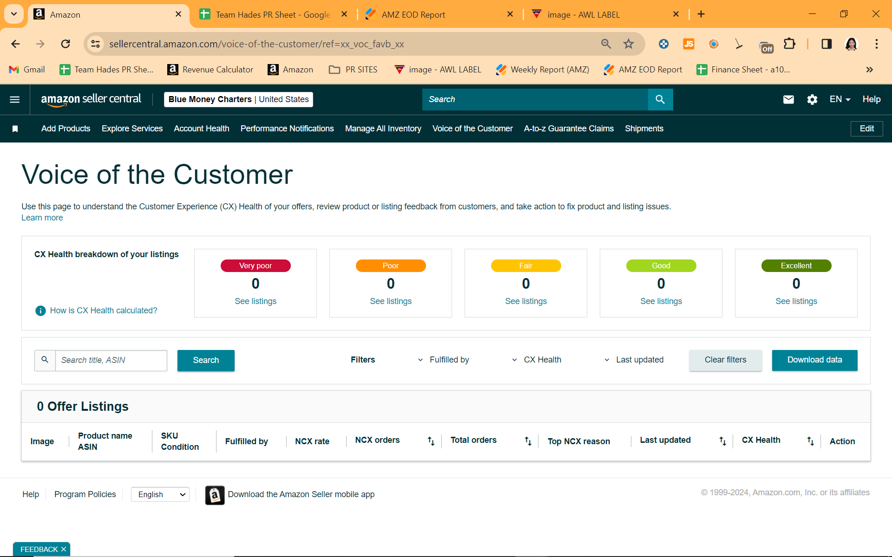Image resolution: width=892 pixels, height=557 pixels.
Task: Click the zoom magnifier in the address bar
Action: [x=606, y=44]
